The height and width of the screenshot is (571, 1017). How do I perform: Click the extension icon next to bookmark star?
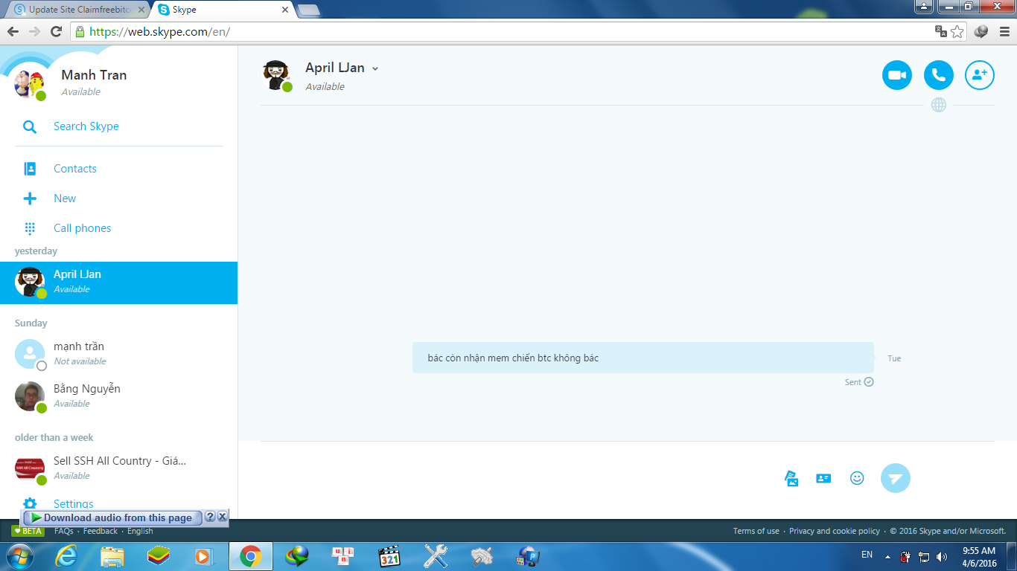tap(981, 31)
